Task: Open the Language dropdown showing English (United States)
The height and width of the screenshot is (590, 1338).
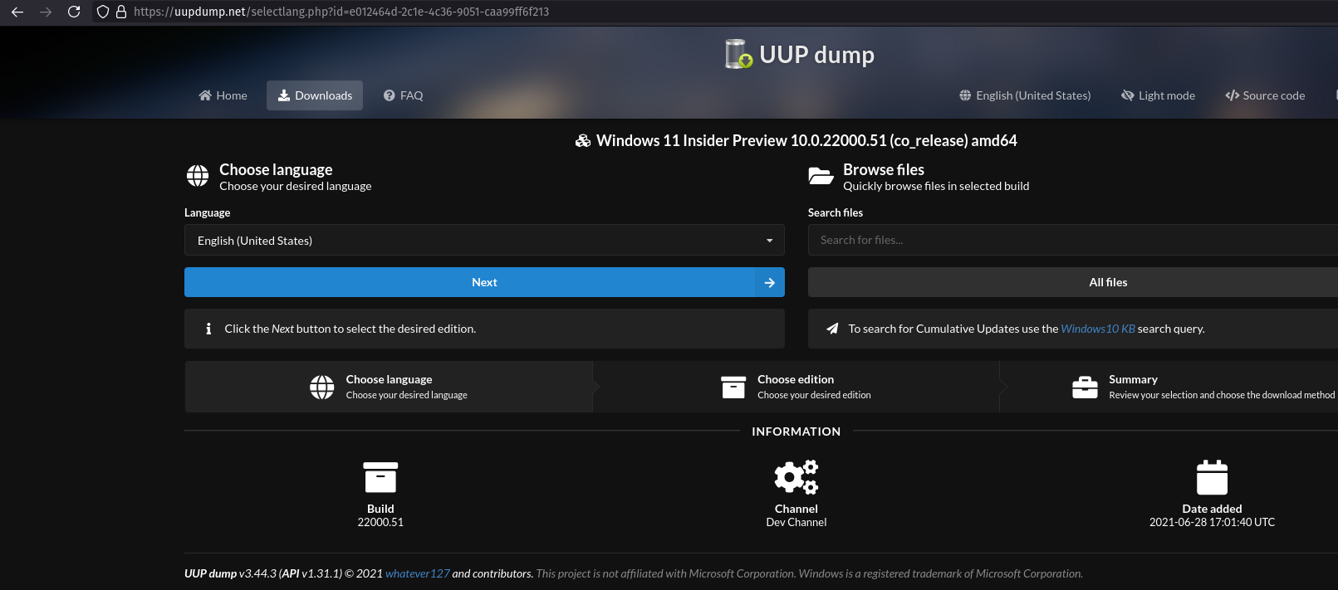Action: [484, 241]
